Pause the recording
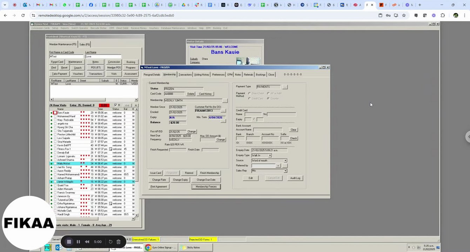470x252 pixels. coord(78,241)
